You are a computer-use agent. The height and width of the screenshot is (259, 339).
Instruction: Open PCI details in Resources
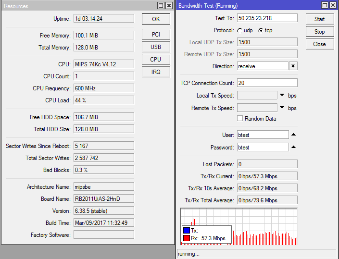click(156, 34)
